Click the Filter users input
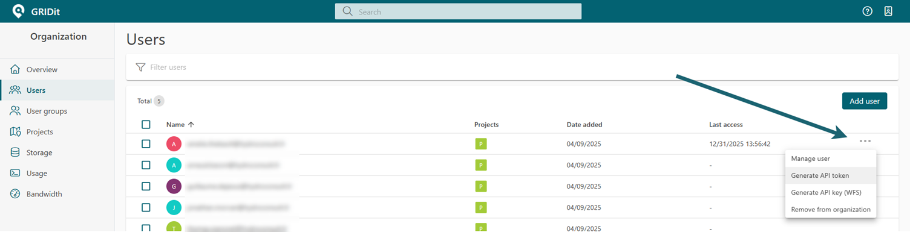Viewport: 910px width, 232px height. (x=512, y=67)
